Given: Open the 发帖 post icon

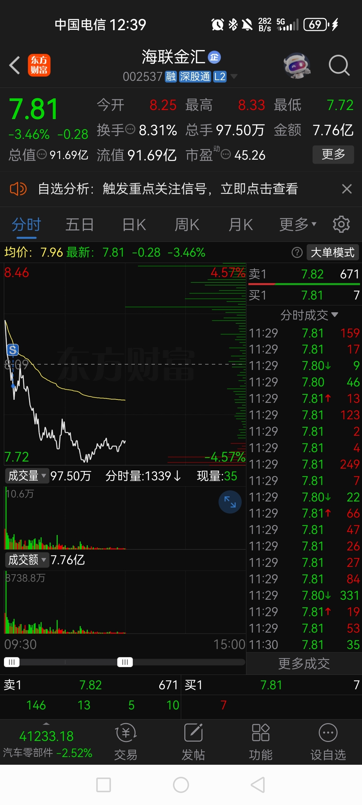Looking at the screenshot, I should point(193,742).
